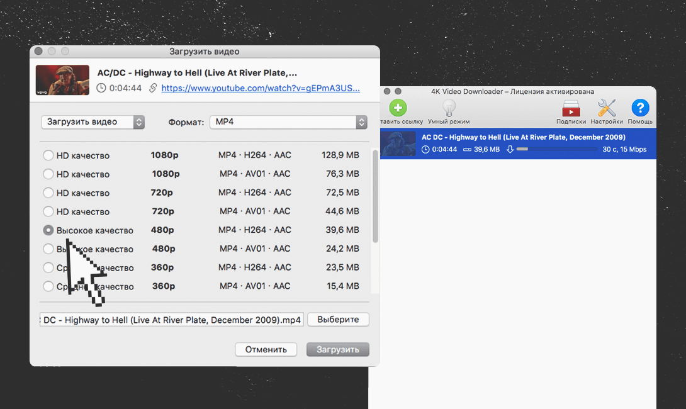Close the 'Загрузить видео' dialog window
Viewport: 686px width, 409px height.
tap(38, 51)
